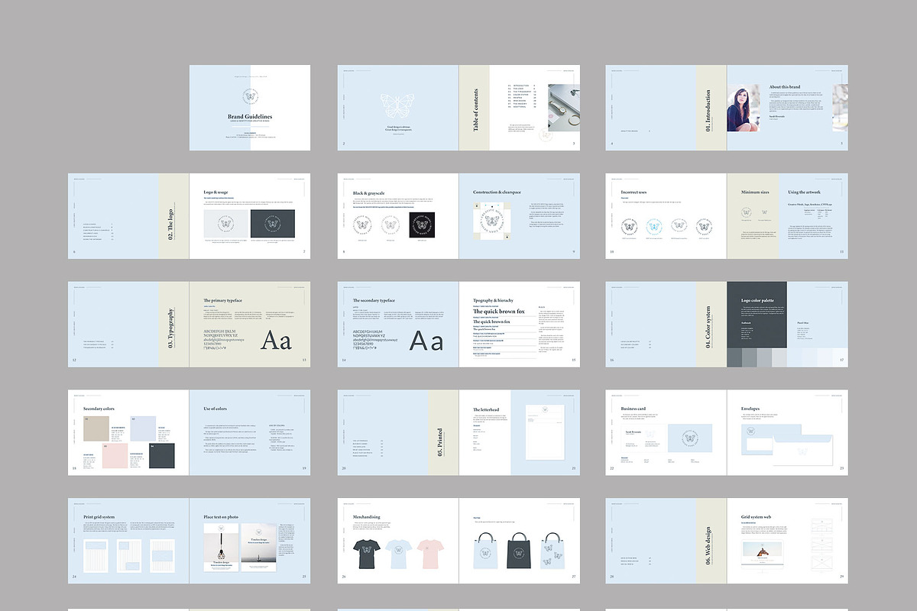The height and width of the screenshot is (611, 917).
Task: Click the "The primary typeface" heading
Action: [x=222, y=301]
